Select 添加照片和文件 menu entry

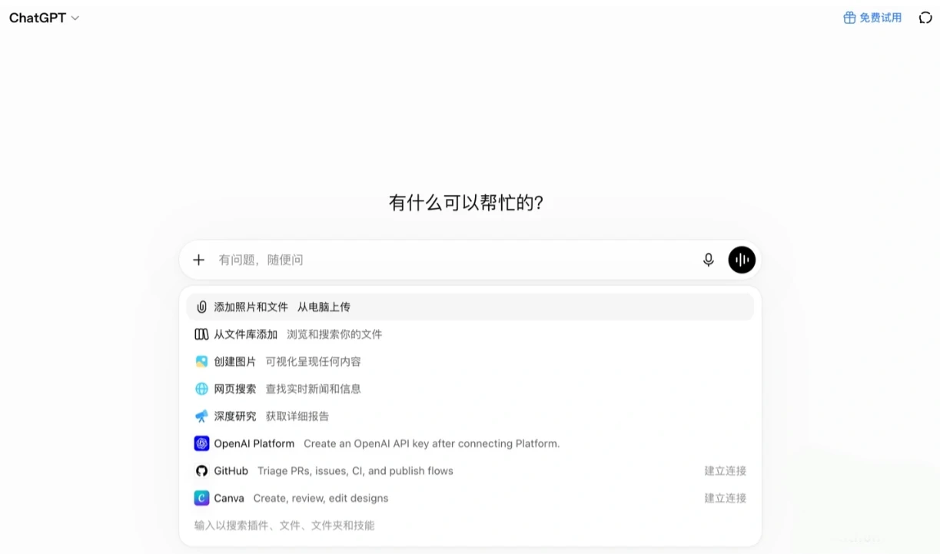tap(470, 307)
